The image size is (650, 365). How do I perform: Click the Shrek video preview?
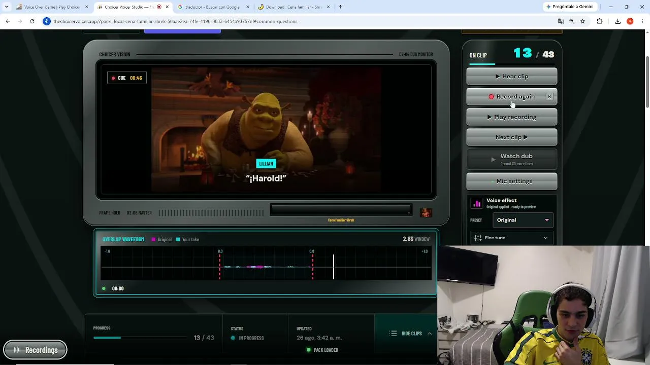(266, 129)
